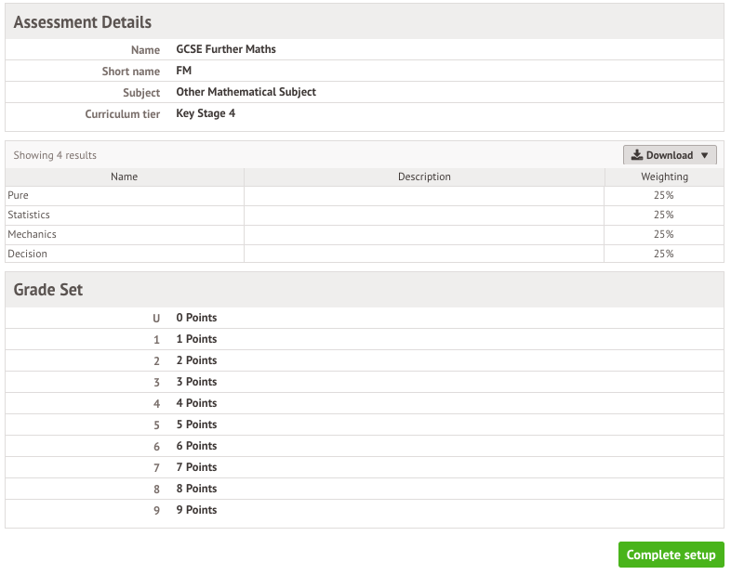Click the 5 Points grade row
Viewport: 731px width, 575px height.
click(365, 425)
